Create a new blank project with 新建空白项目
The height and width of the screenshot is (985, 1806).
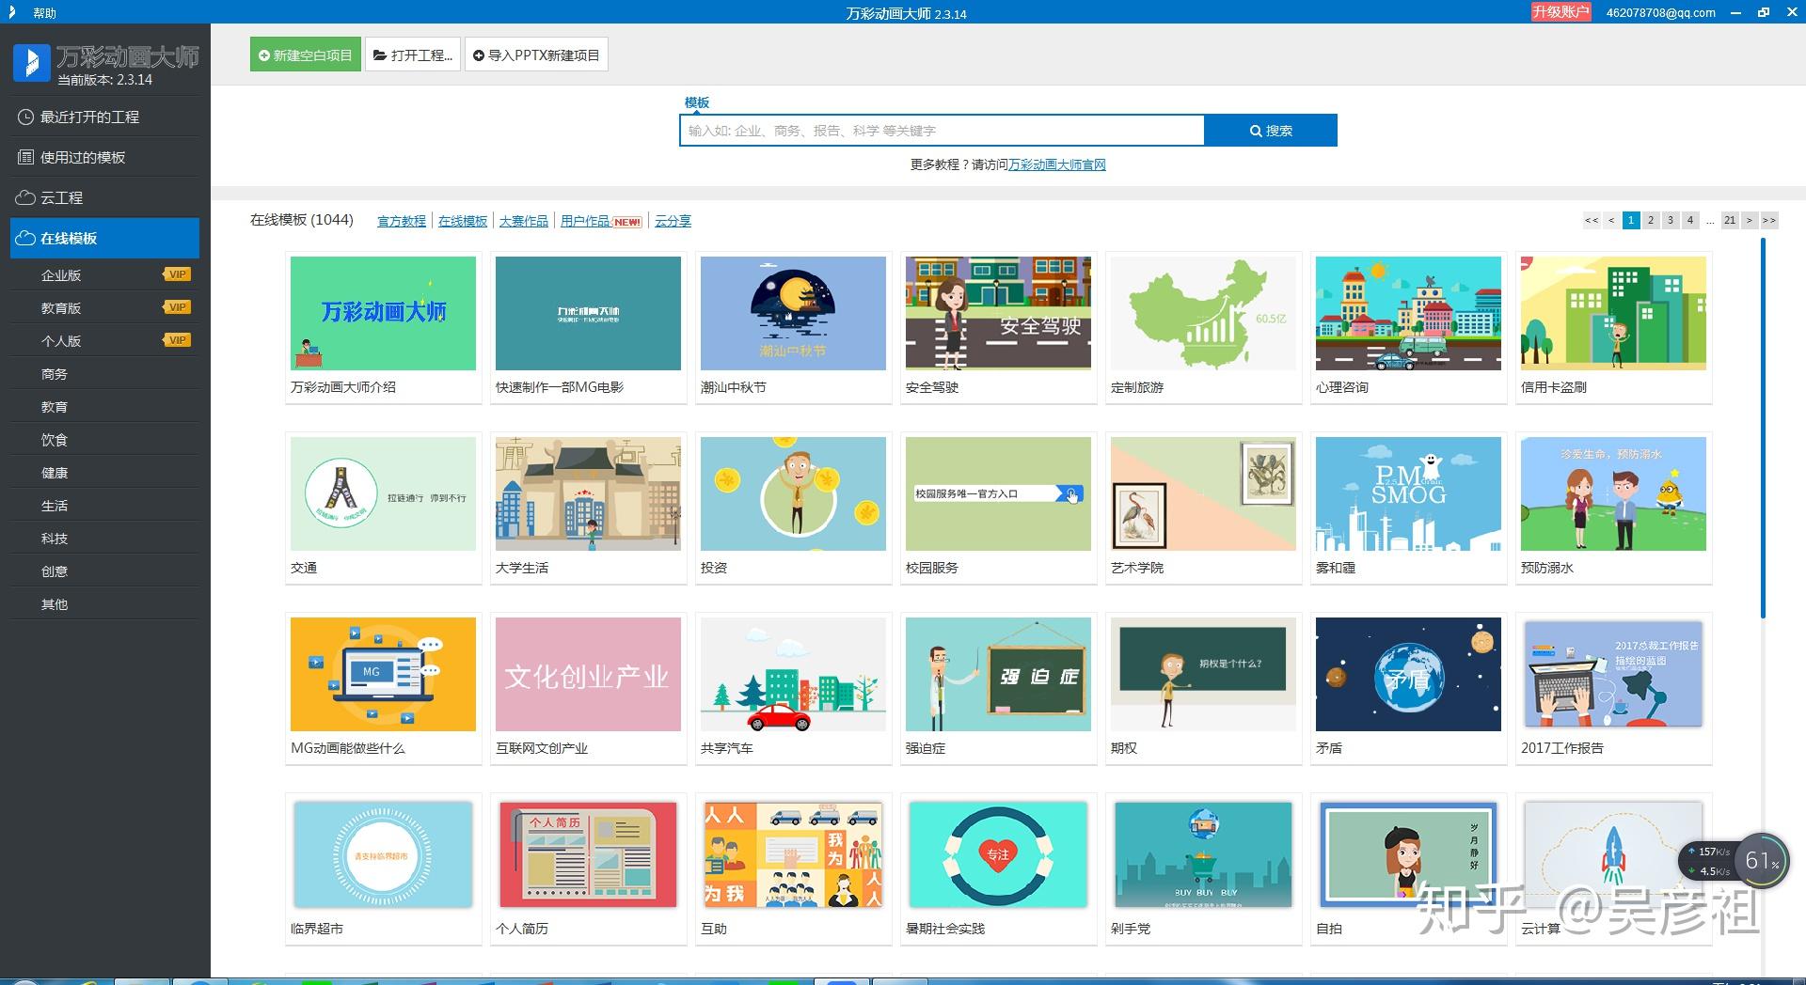(x=306, y=55)
